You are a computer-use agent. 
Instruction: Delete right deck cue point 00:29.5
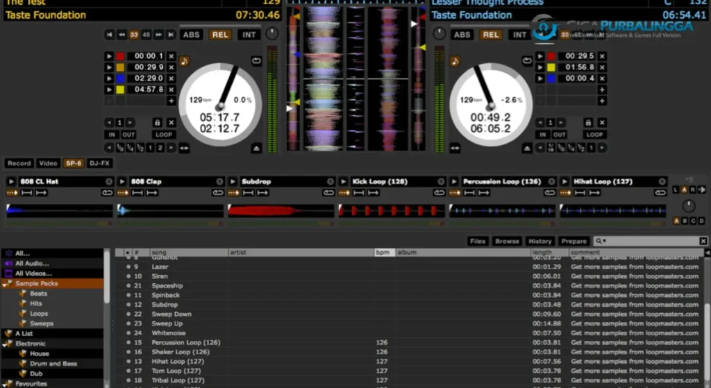click(x=602, y=56)
